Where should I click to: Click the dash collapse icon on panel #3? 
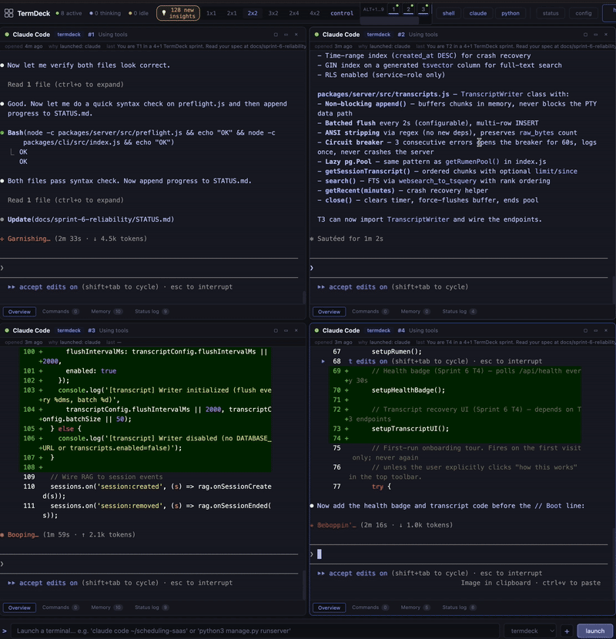[286, 330]
